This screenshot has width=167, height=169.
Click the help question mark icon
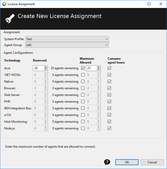[x=107, y=162]
